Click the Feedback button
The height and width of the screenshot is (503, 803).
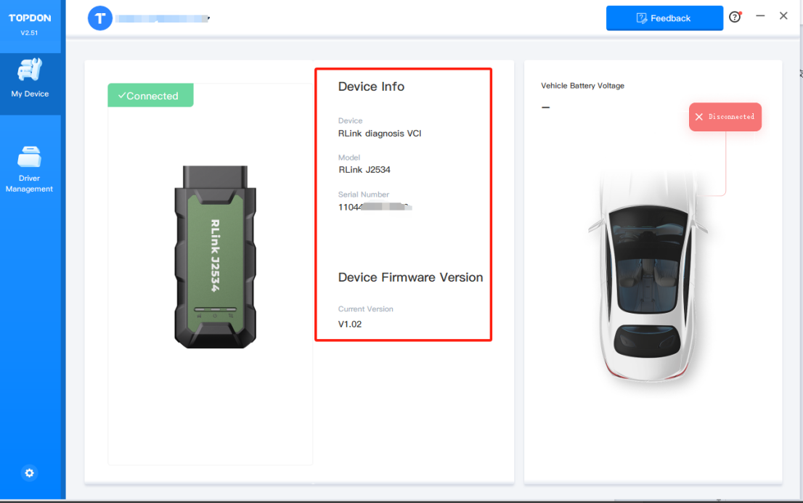[x=664, y=18]
